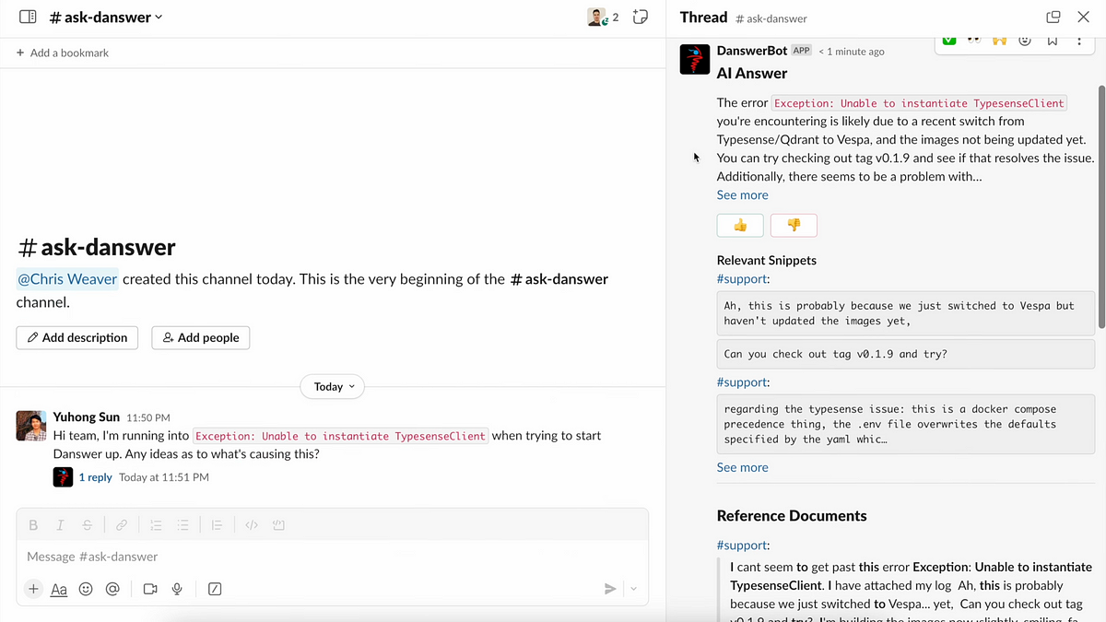Record an audio clip with microphone icon
Image resolution: width=1106 pixels, height=622 pixels.
(x=177, y=589)
